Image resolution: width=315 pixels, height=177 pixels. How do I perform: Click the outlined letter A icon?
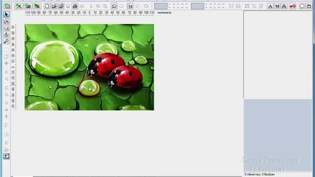(284, 6)
